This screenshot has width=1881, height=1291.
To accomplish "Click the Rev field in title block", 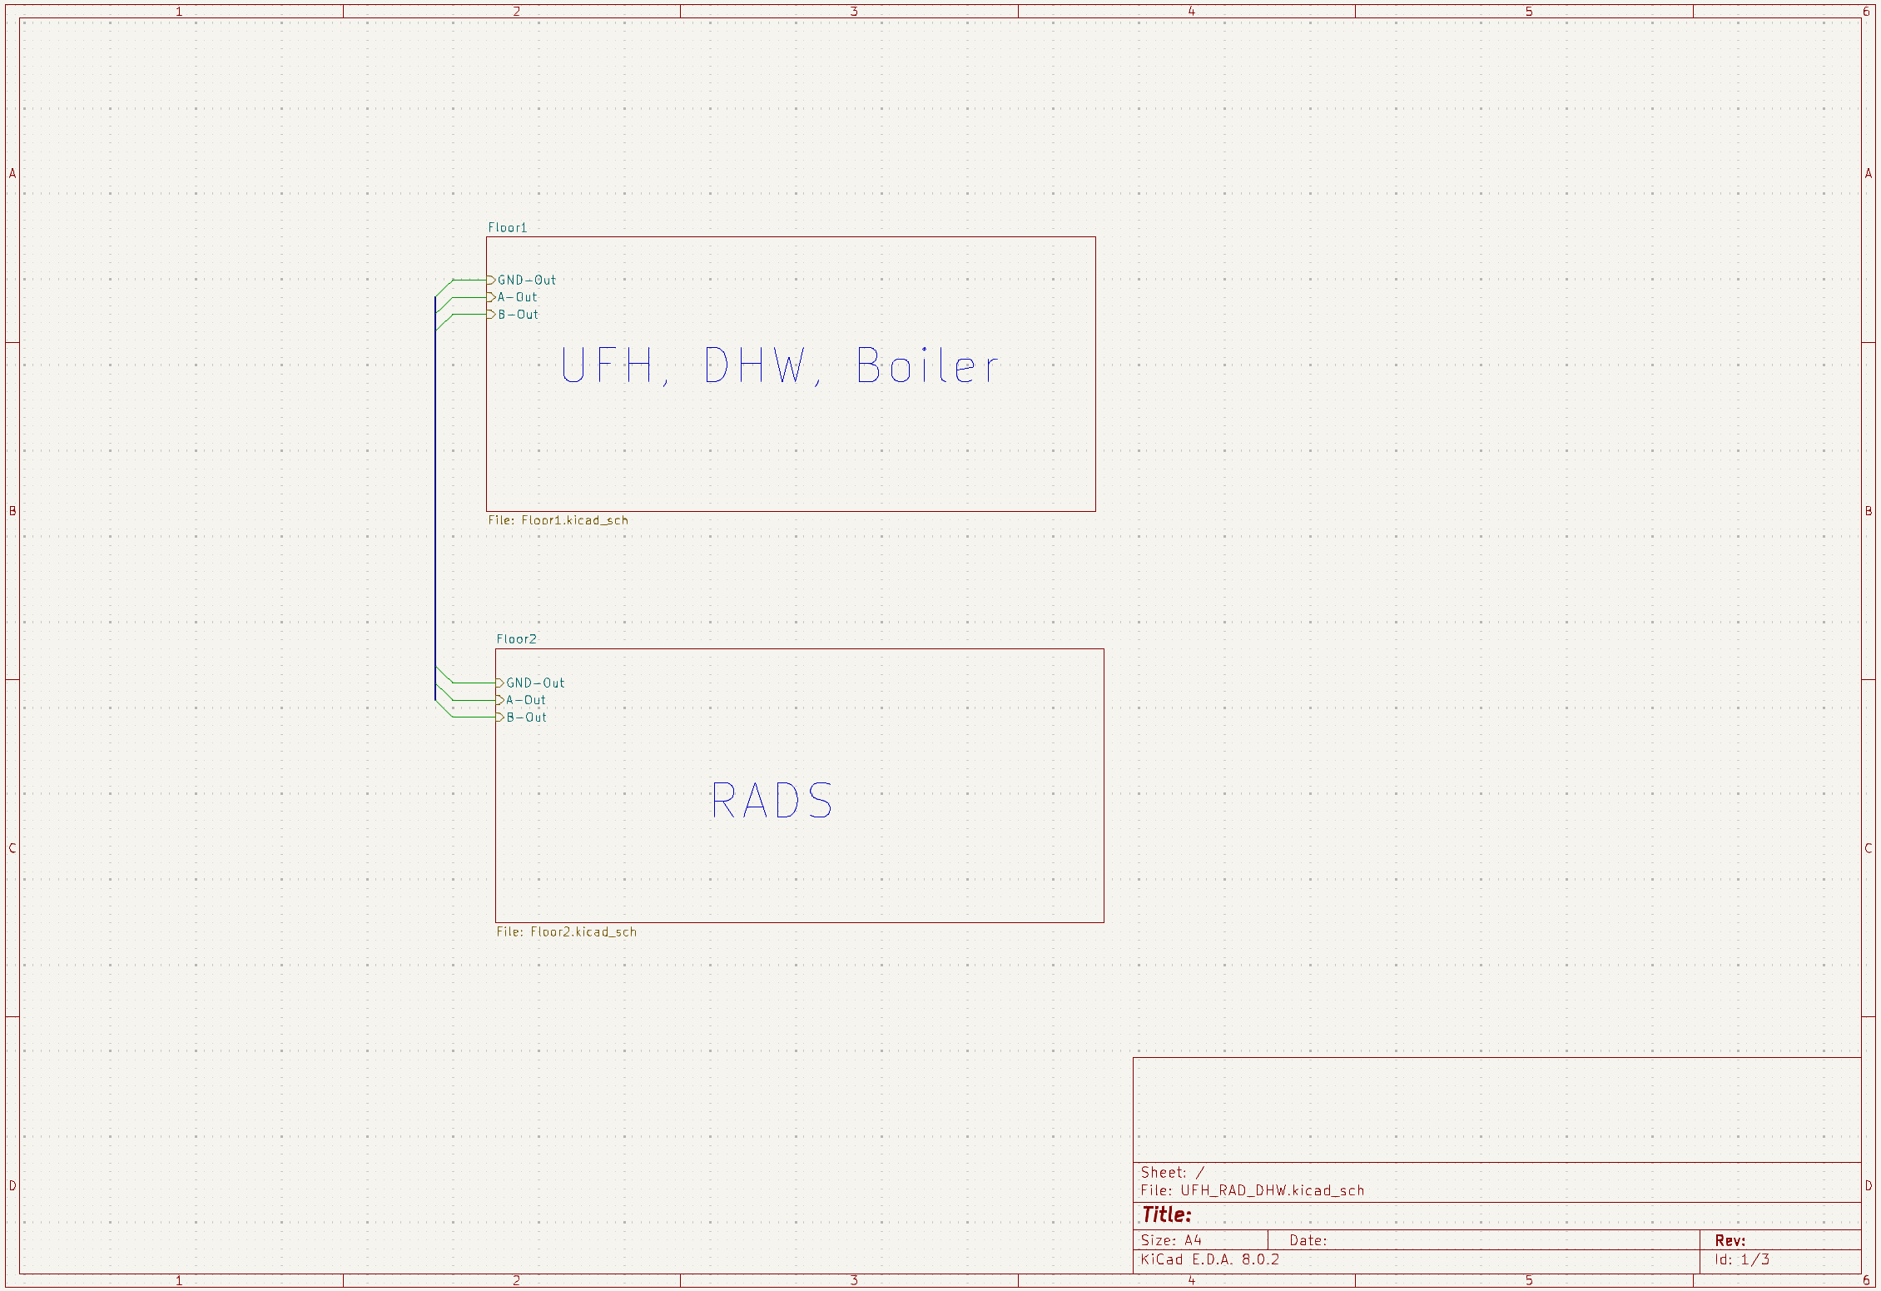I will point(1730,1240).
